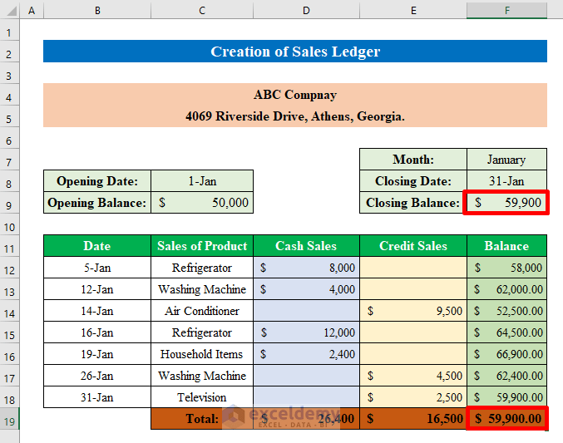
Task: Click the 'ABC Compnay' cell
Action: coord(295,95)
